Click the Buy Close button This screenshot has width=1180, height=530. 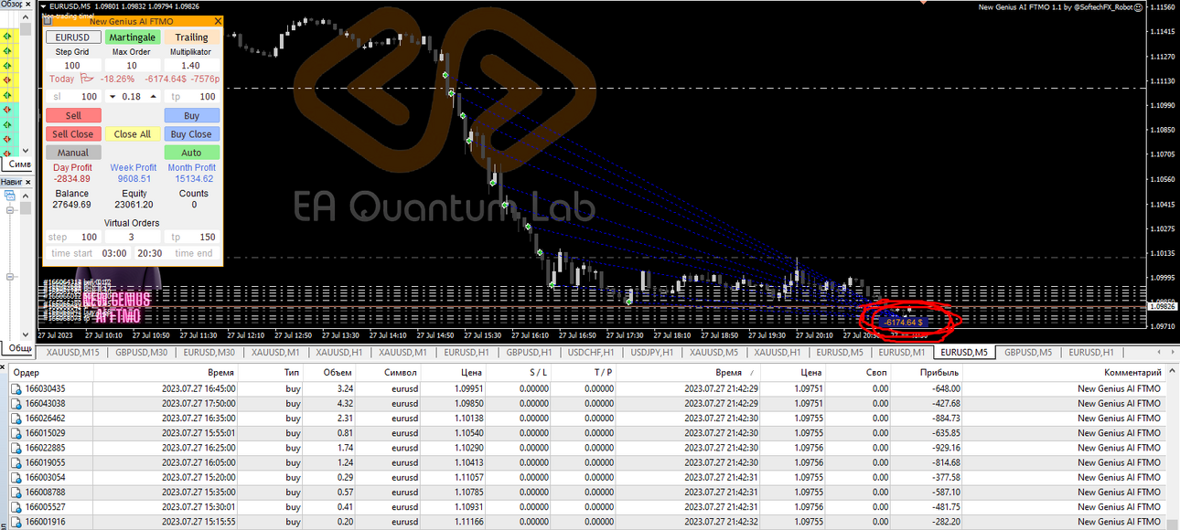click(x=192, y=134)
